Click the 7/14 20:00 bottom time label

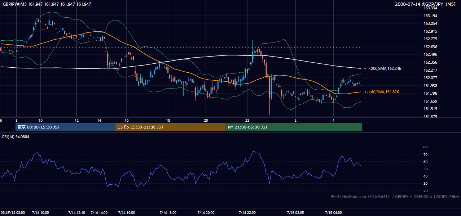pyautogui.click(x=206, y=213)
